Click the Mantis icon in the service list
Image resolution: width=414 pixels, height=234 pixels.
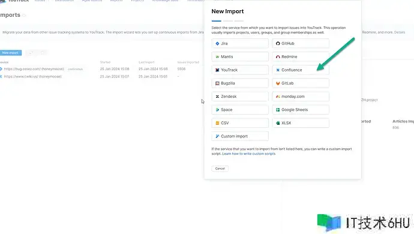pos(217,57)
